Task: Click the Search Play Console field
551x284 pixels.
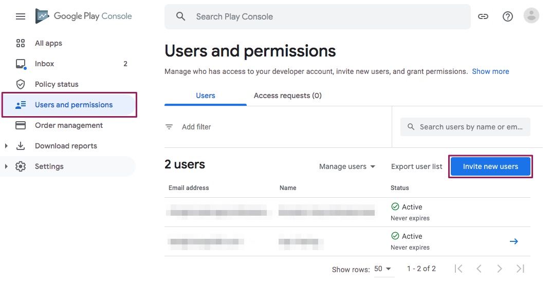Action: [x=317, y=16]
